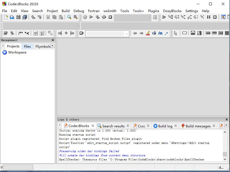The image size is (230, 172).
Task: Open the build target dropdown
Action: tap(133, 18)
